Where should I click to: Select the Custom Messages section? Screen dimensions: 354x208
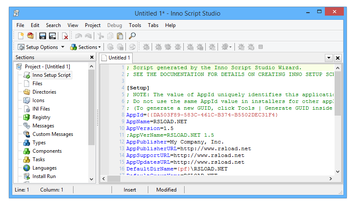pyautogui.click(x=52, y=134)
